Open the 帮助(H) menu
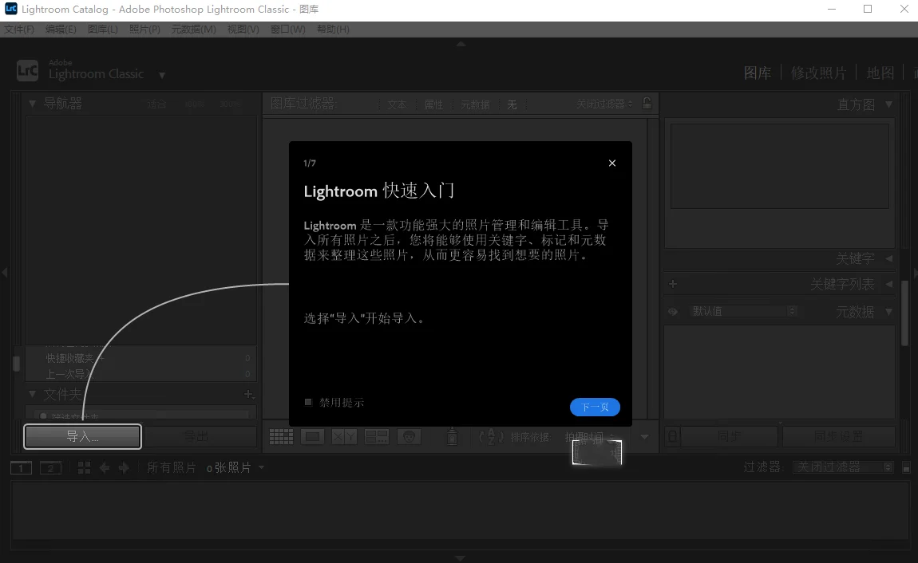The image size is (918, 563). pos(333,30)
